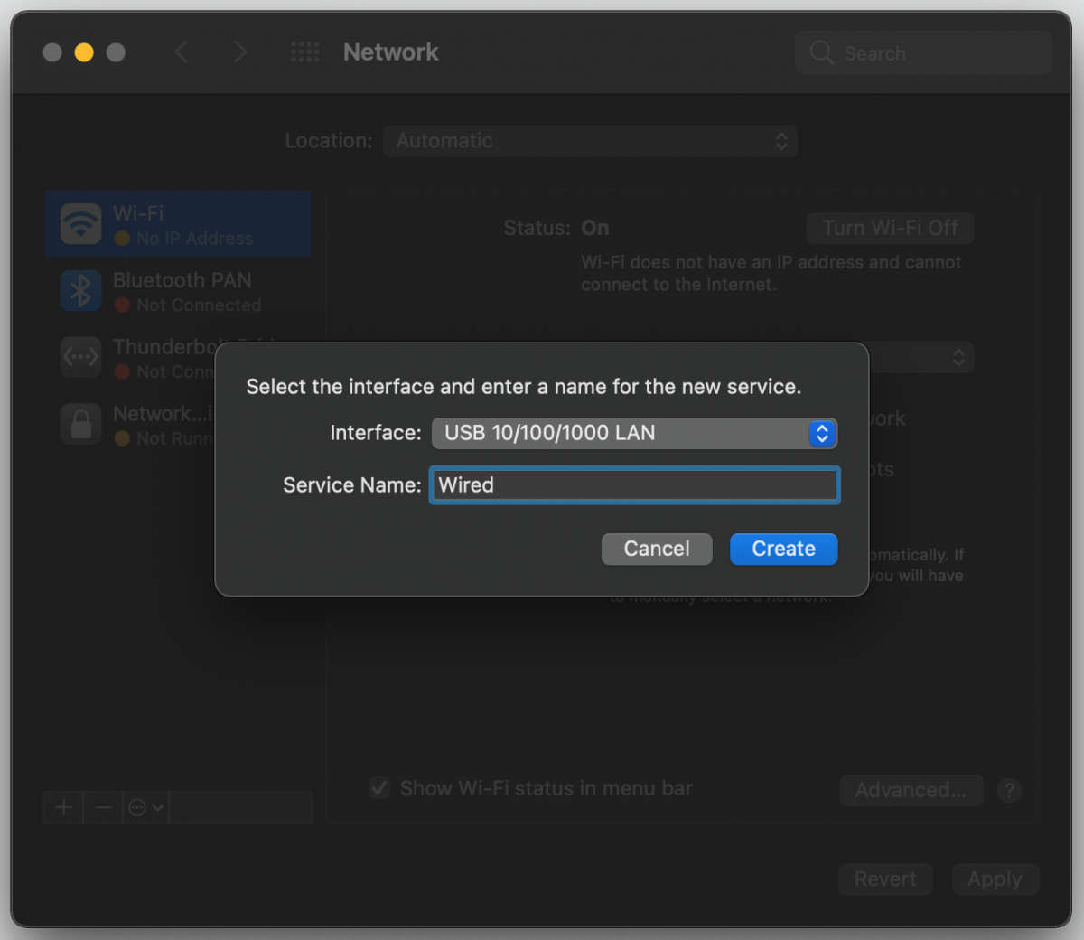Click the search magnifier icon
This screenshot has height=940, width=1084.
coord(820,52)
